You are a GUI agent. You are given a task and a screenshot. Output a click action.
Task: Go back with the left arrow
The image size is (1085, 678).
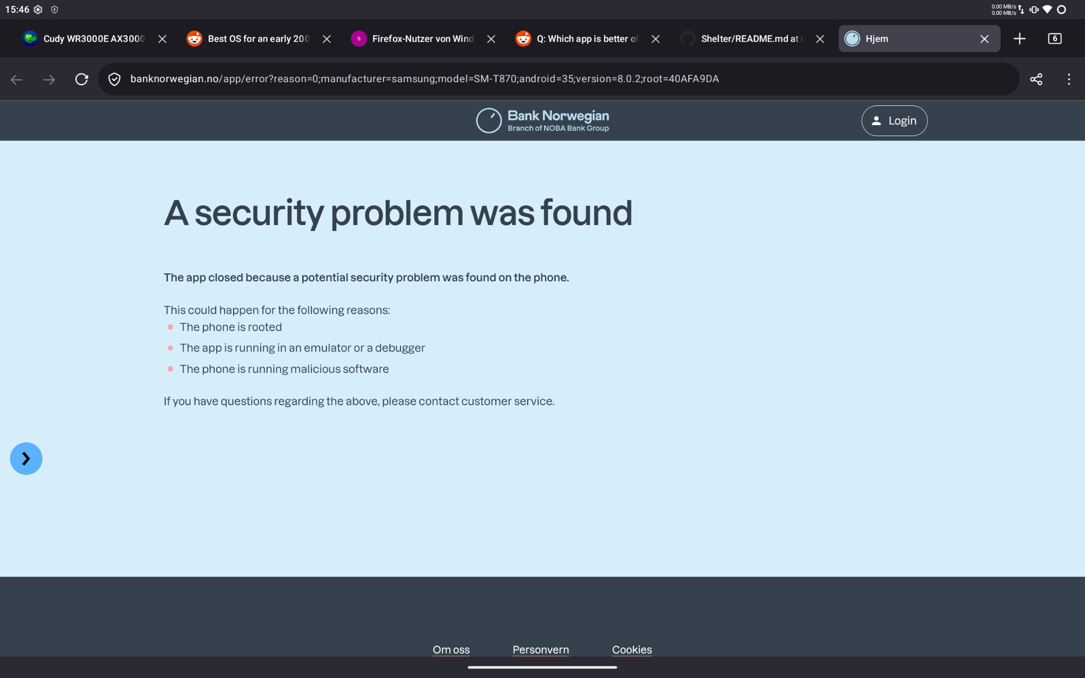coord(16,79)
